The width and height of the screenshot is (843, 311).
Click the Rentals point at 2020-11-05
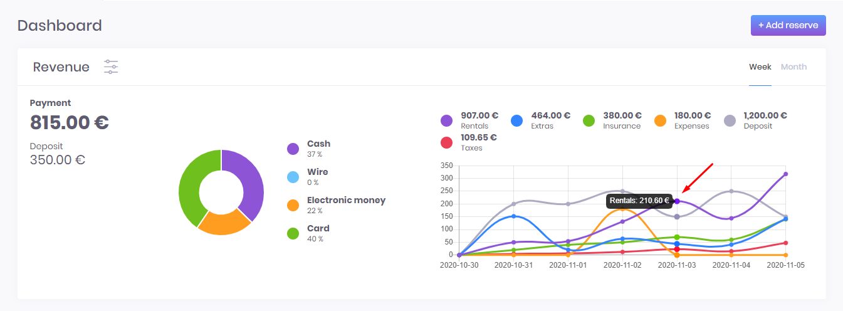785,174
